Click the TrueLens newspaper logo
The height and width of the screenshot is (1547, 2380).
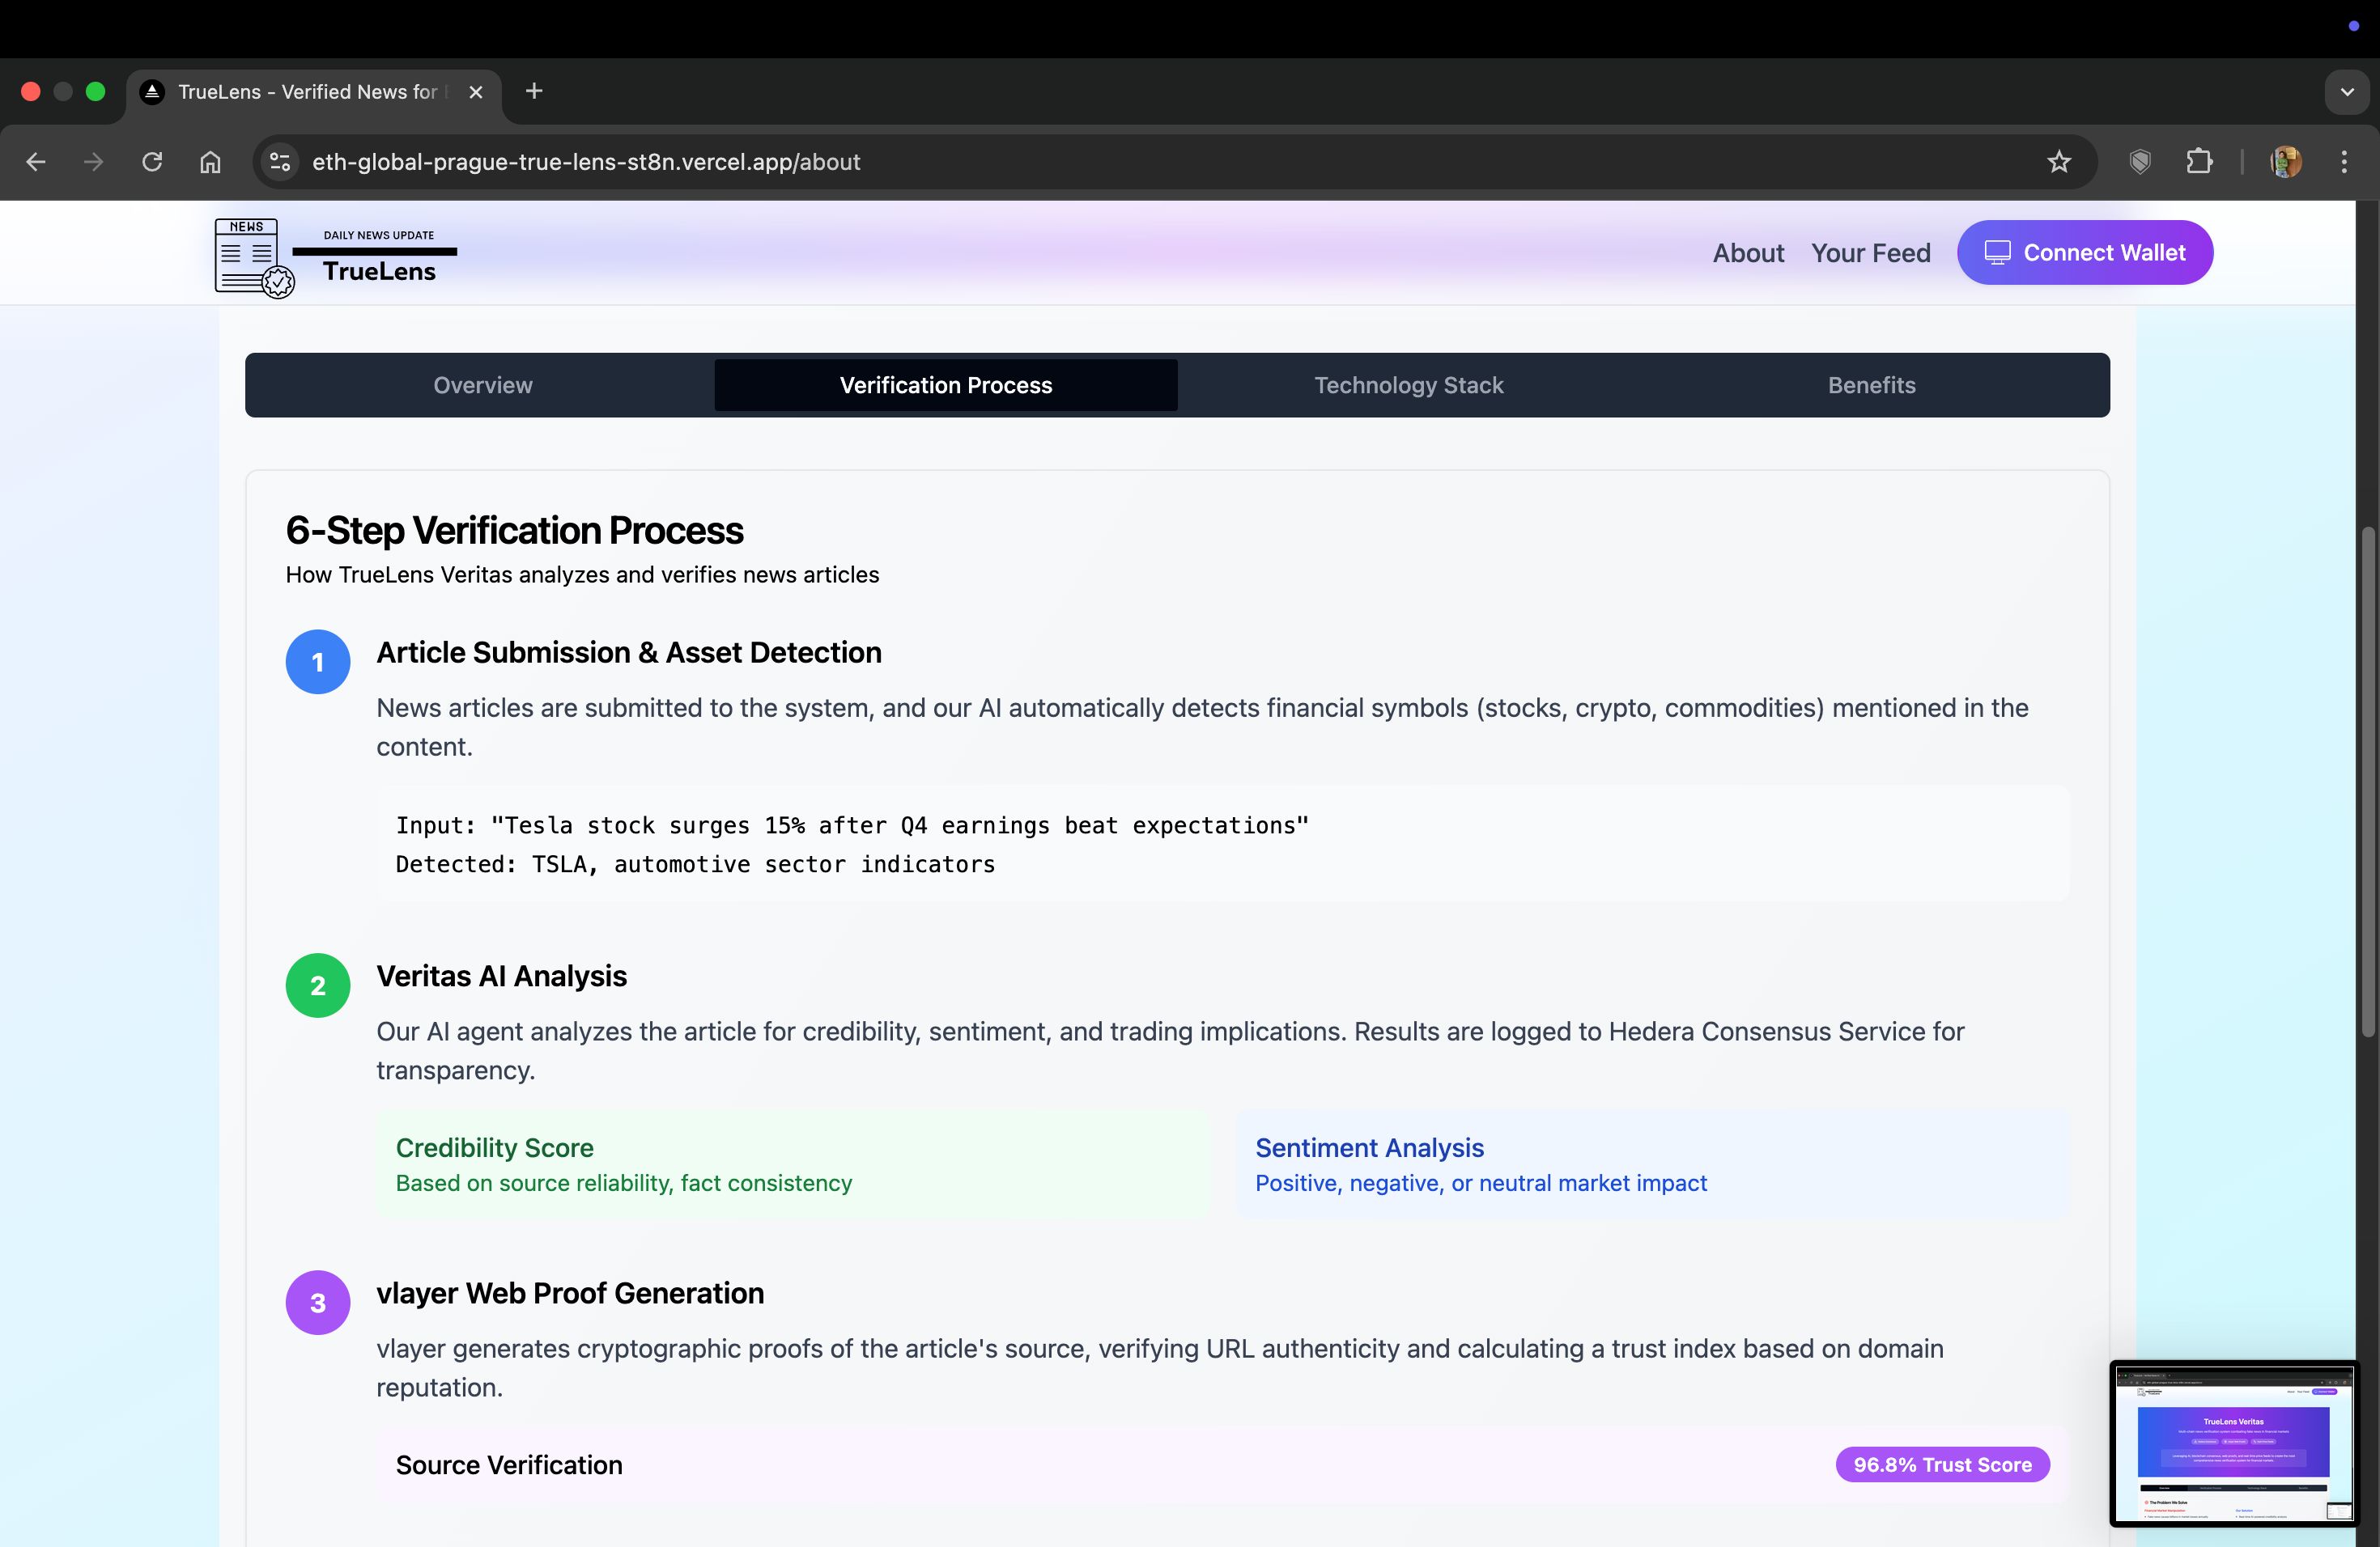254,258
